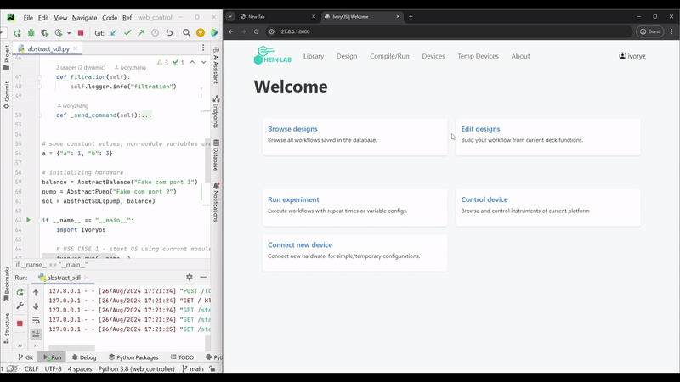Open the Project tool window

(x=7, y=58)
